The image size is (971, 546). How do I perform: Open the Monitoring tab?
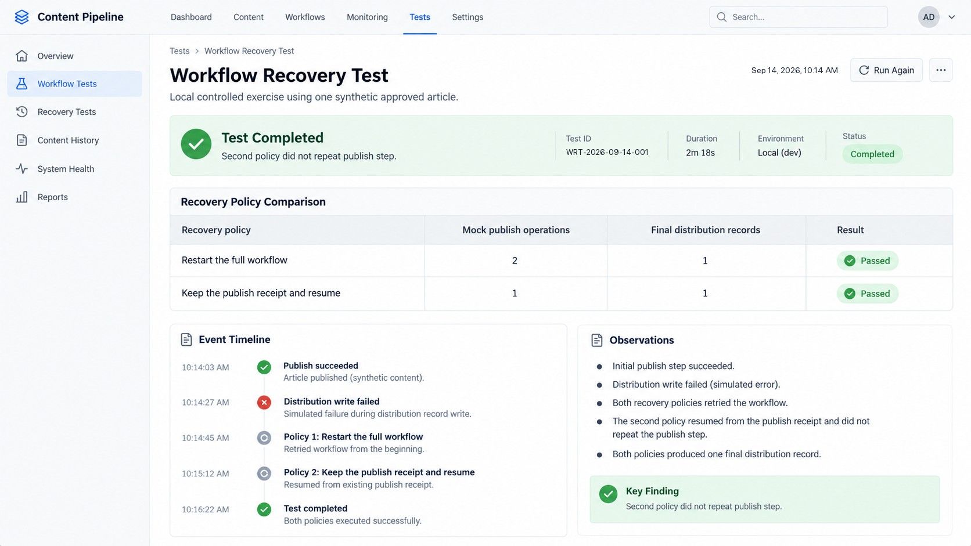[x=367, y=17]
